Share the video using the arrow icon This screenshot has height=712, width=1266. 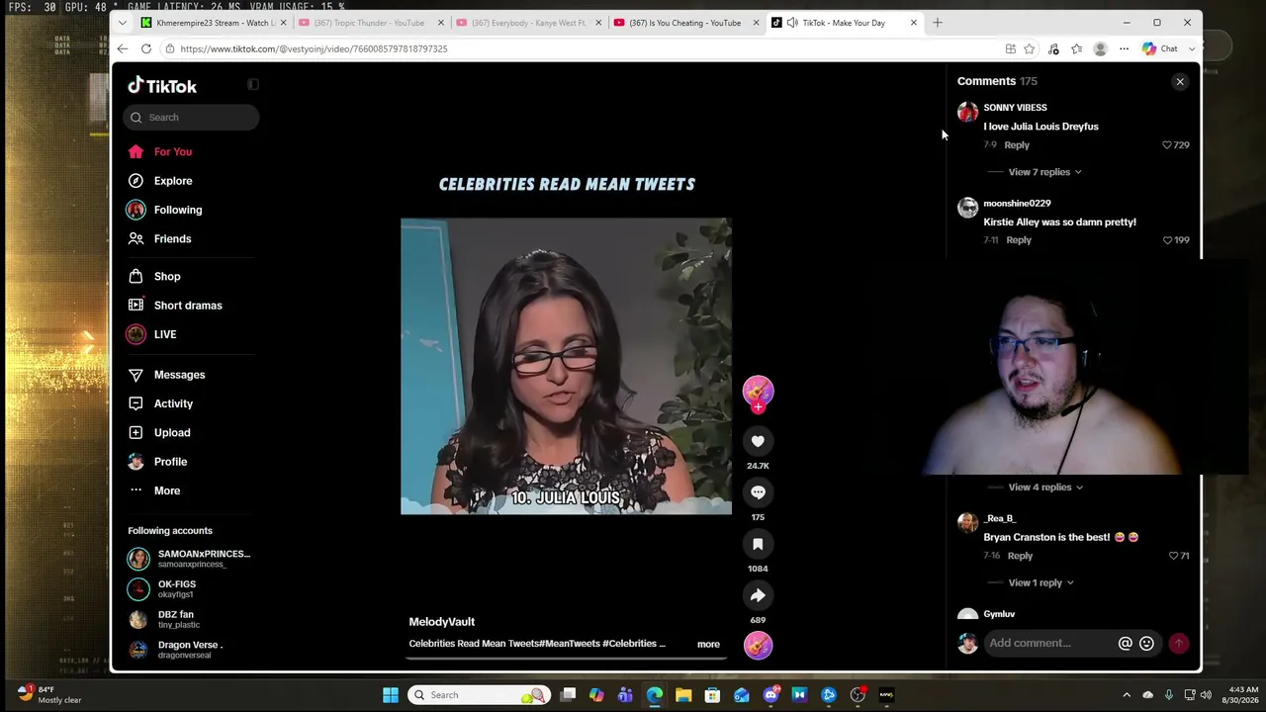758,595
